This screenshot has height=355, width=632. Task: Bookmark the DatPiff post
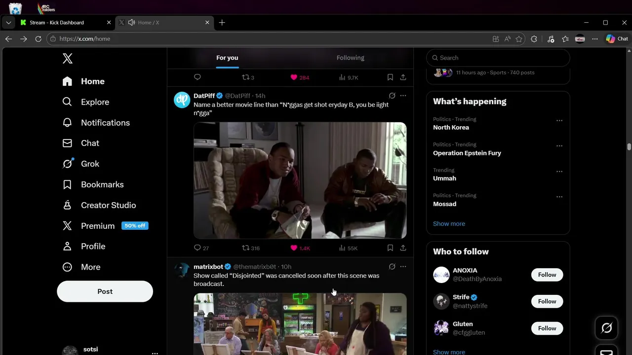[x=390, y=248]
